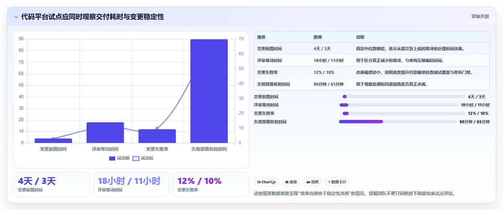Click the 评审等待时间 progress bar
Screen dimensions: 503x210
[x=399, y=105]
